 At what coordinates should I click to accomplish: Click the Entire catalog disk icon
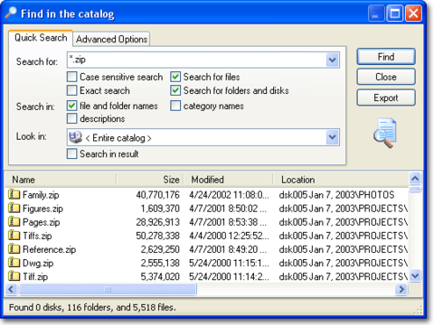click(75, 137)
